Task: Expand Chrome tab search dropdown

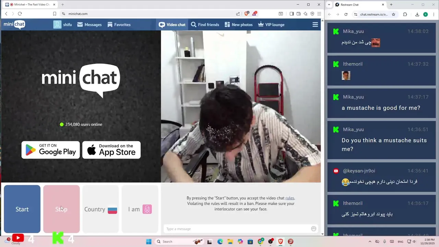Action: (329, 4)
